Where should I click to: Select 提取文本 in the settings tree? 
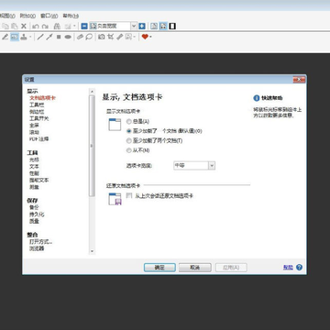[39, 181]
